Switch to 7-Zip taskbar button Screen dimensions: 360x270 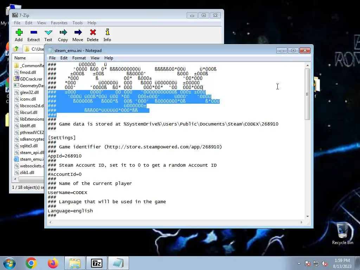tap(96, 263)
